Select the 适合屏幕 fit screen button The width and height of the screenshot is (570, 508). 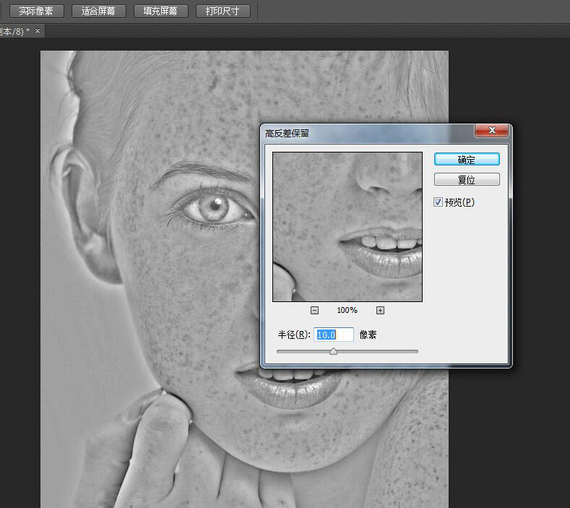coord(99,12)
